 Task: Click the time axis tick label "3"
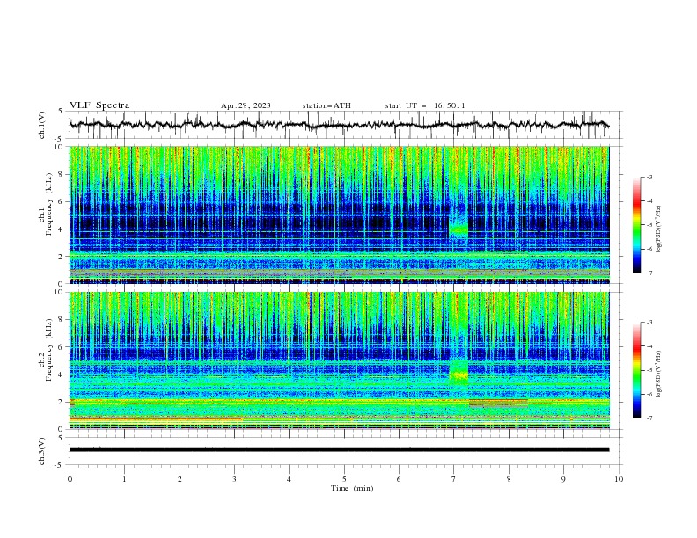234,479
